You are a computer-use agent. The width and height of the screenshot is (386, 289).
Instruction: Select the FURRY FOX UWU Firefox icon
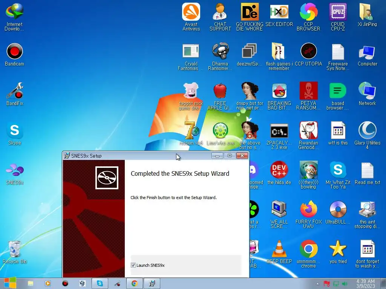click(308, 215)
